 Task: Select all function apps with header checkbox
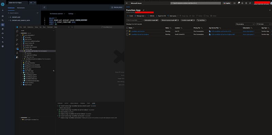127,28
